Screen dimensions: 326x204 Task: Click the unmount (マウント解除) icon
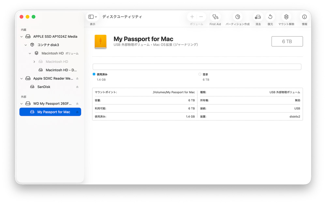click(286, 17)
